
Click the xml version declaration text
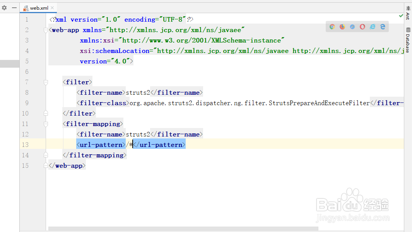[x=121, y=19]
